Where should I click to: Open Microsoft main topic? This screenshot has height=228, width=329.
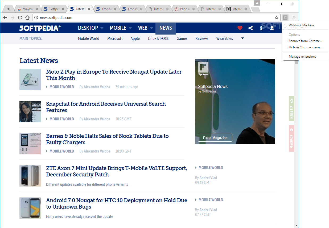pyautogui.click(x=115, y=39)
